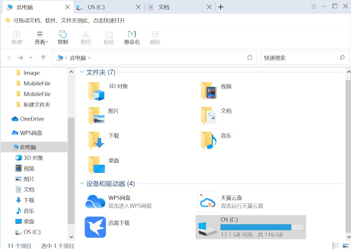Click the refresh icon in the address bar
This screenshot has height=249, width=351.
250,57
